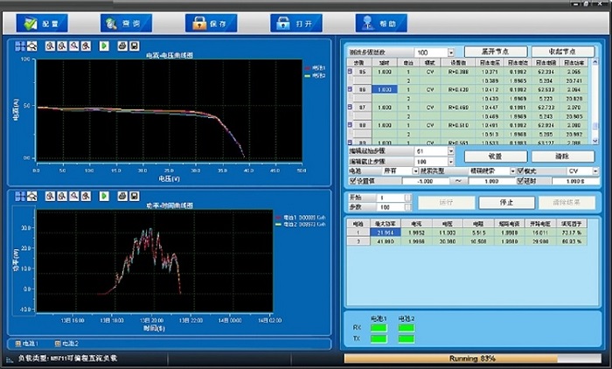Image resolution: width=612 pixels, height=369 pixels.
Task: Open the total test steps dropdown showing 100
Action: click(x=451, y=52)
